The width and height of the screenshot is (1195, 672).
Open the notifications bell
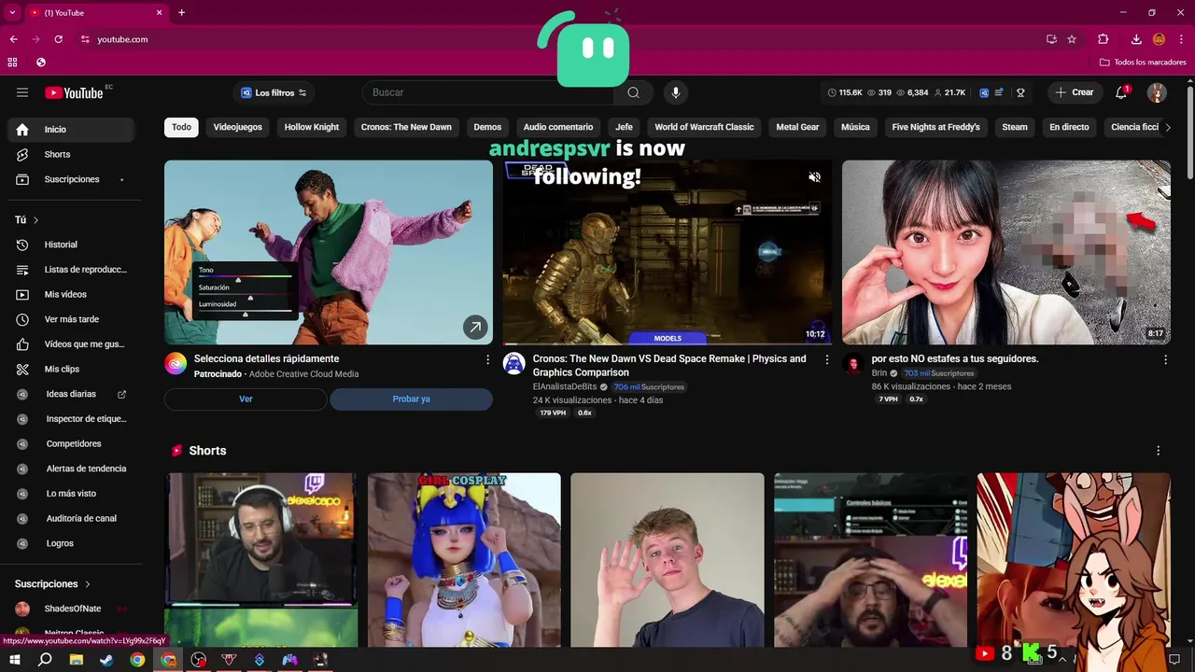1121,92
